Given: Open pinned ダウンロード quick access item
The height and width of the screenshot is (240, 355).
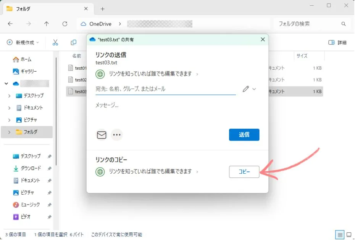Looking at the screenshot, I should pyautogui.click(x=27, y=168).
